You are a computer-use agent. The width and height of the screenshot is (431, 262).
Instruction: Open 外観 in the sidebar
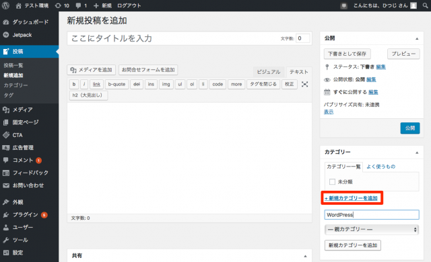pyautogui.click(x=29, y=202)
